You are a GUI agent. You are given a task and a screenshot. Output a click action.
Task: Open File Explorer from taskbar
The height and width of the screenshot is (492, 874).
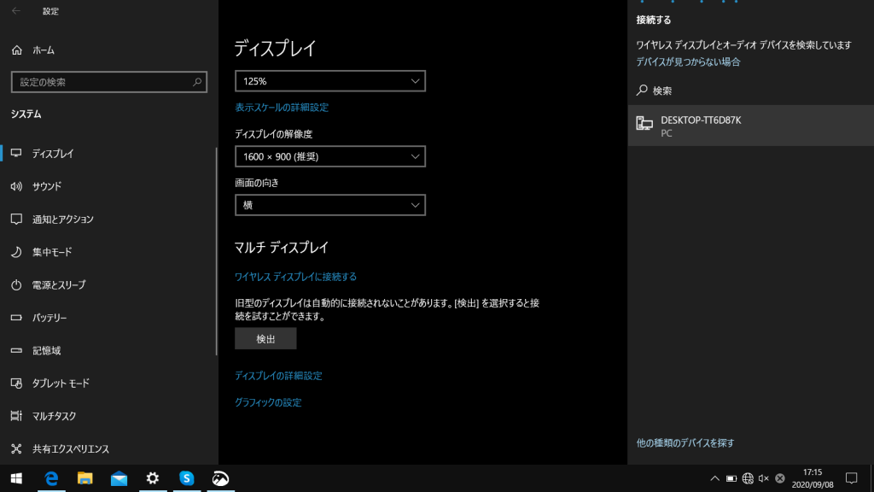pos(84,478)
